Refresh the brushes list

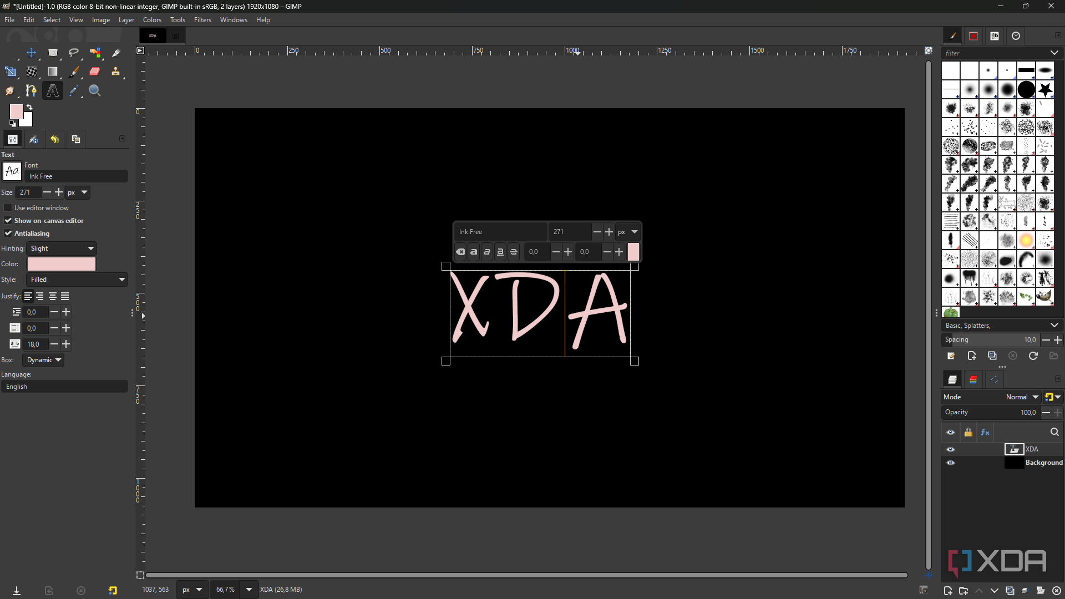(1033, 356)
